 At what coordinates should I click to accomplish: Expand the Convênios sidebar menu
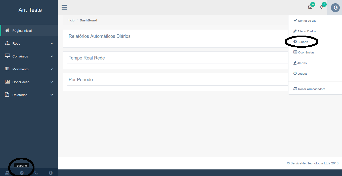pyautogui.click(x=29, y=56)
